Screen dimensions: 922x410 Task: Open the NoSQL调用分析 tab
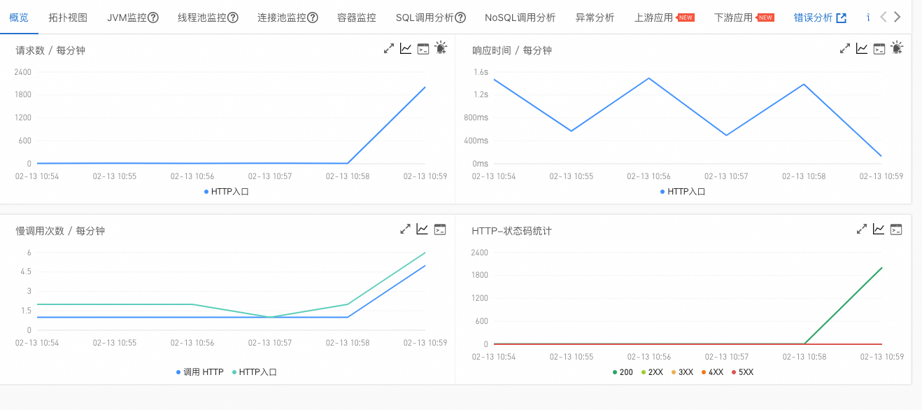pyautogui.click(x=520, y=17)
